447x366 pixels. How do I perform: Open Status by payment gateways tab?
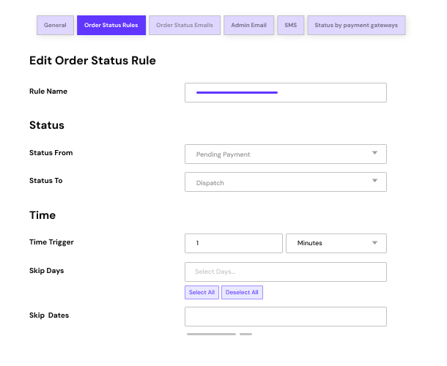point(356,26)
